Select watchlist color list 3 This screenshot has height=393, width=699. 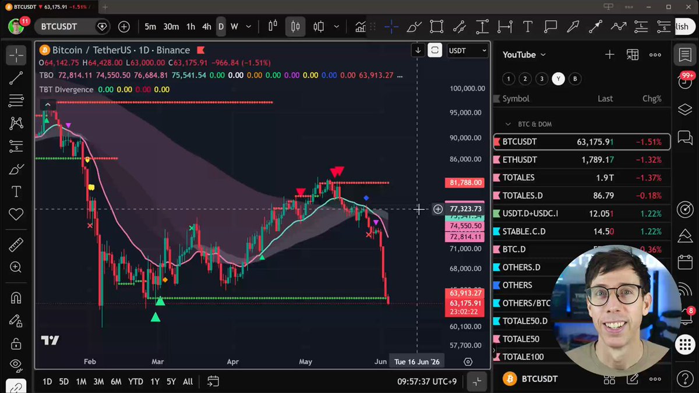pyautogui.click(x=542, y=79)
